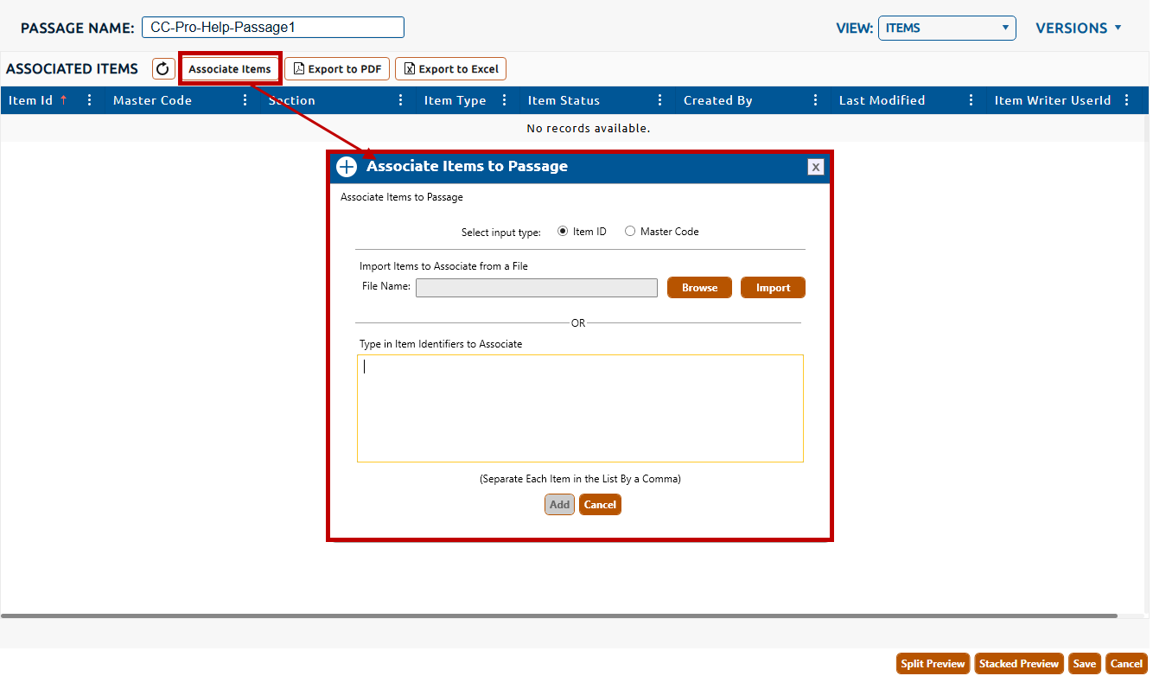Click the Browse button for file
Viewport: 1153px width, 676px height.
tap(699, 288)
